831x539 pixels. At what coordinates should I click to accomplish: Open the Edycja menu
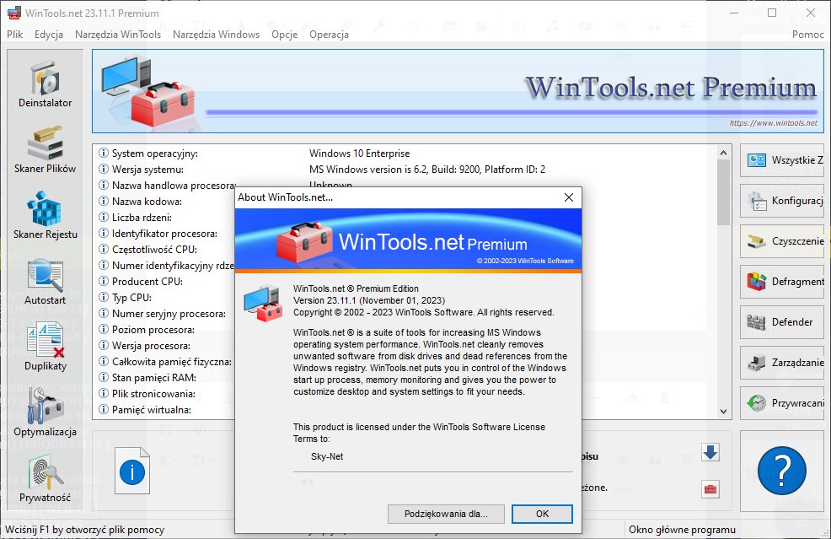click(x=49, y=34)
